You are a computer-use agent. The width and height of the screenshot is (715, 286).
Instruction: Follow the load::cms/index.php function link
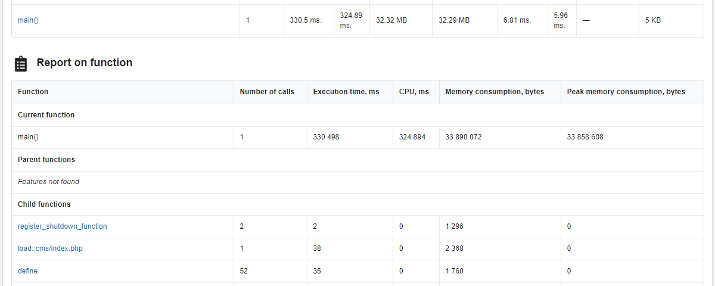coord(50,248)
